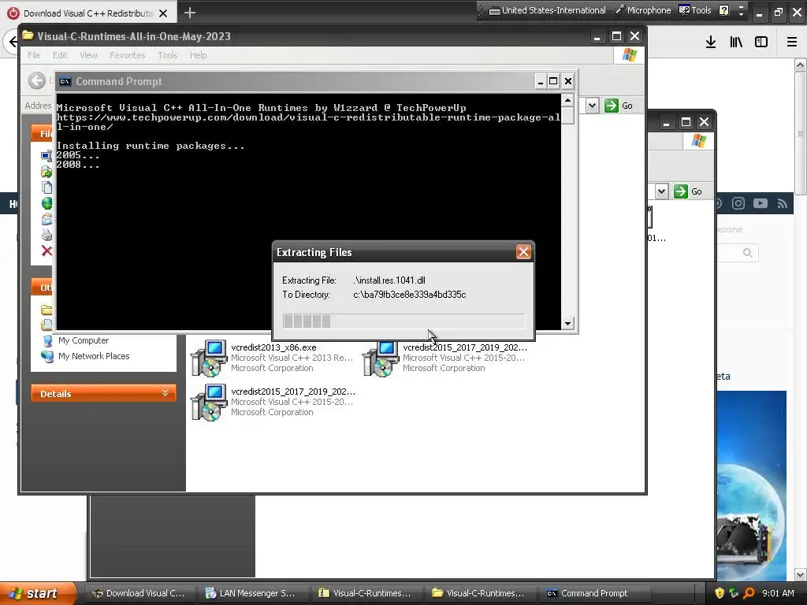Screen dimensions: 807x605
Task: Click the browser page scroll down arrow
Action: (x=801, y=574)
